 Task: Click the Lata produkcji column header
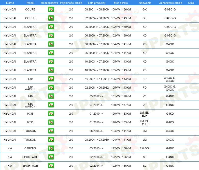96,3
